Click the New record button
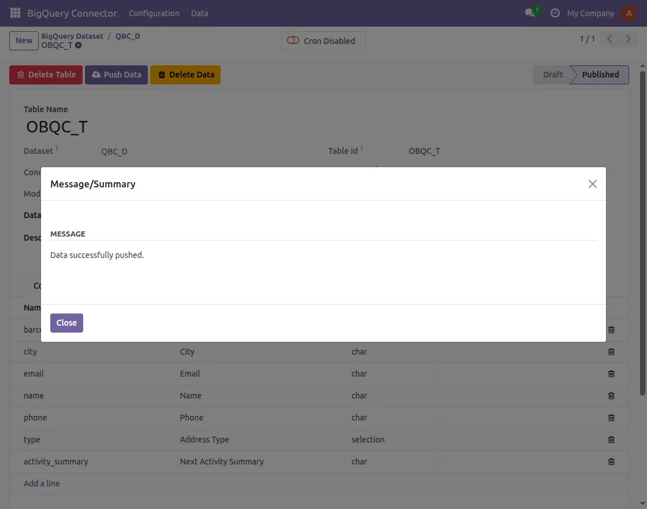647x509 pixels. point(24,40)
